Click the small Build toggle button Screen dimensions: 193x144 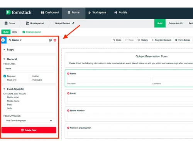click(x=6, y=32)
